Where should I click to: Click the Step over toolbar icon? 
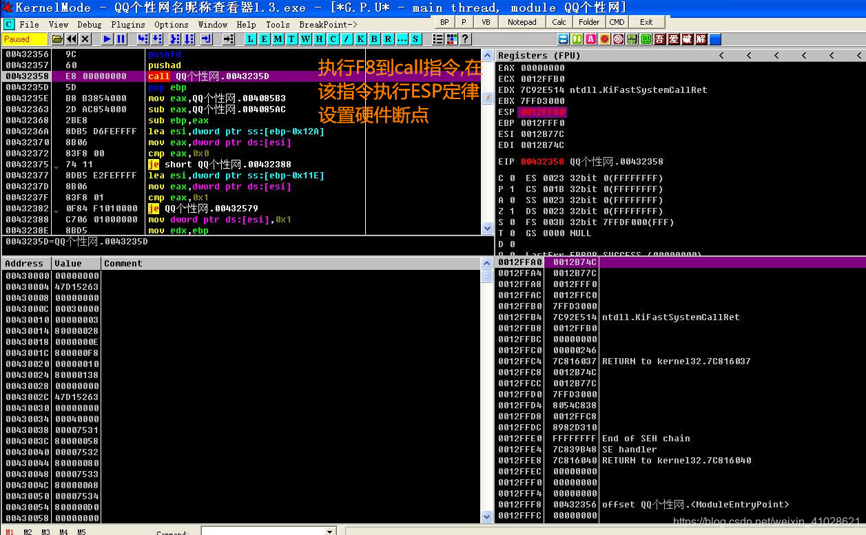point(157,39)
